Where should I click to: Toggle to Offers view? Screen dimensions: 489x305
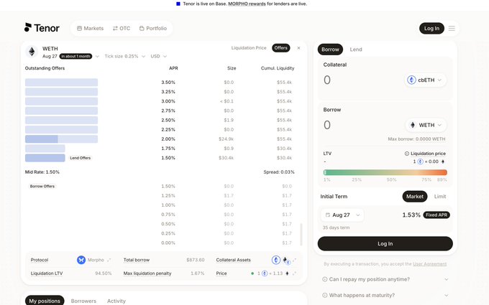(280, 48)
